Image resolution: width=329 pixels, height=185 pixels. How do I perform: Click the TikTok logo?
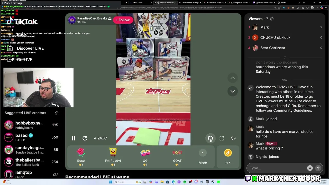point(22,22)
